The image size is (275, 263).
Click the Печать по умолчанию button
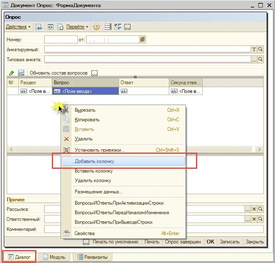115,242
